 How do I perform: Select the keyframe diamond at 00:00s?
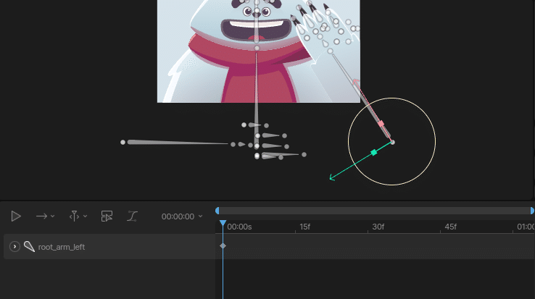[x=223, y=246]
